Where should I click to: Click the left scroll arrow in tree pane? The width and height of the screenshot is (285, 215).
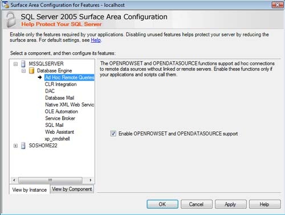point(14,180)
